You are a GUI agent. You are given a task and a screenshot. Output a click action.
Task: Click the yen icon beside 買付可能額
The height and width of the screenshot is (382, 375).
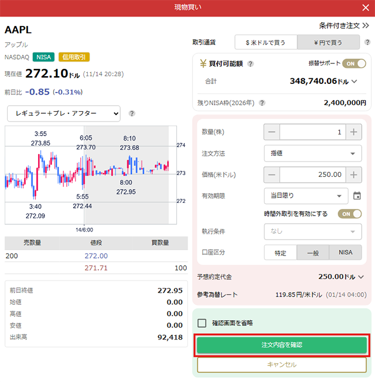click(x=203, y=63)
